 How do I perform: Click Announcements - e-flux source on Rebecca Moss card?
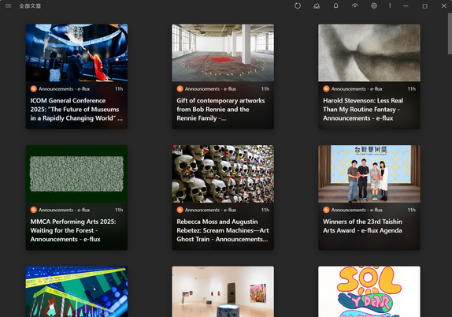[x=210, y=210]
